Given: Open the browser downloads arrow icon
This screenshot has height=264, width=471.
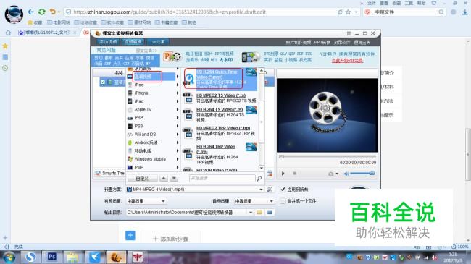Looking at the screenshot, I should (x=464, y=12).
